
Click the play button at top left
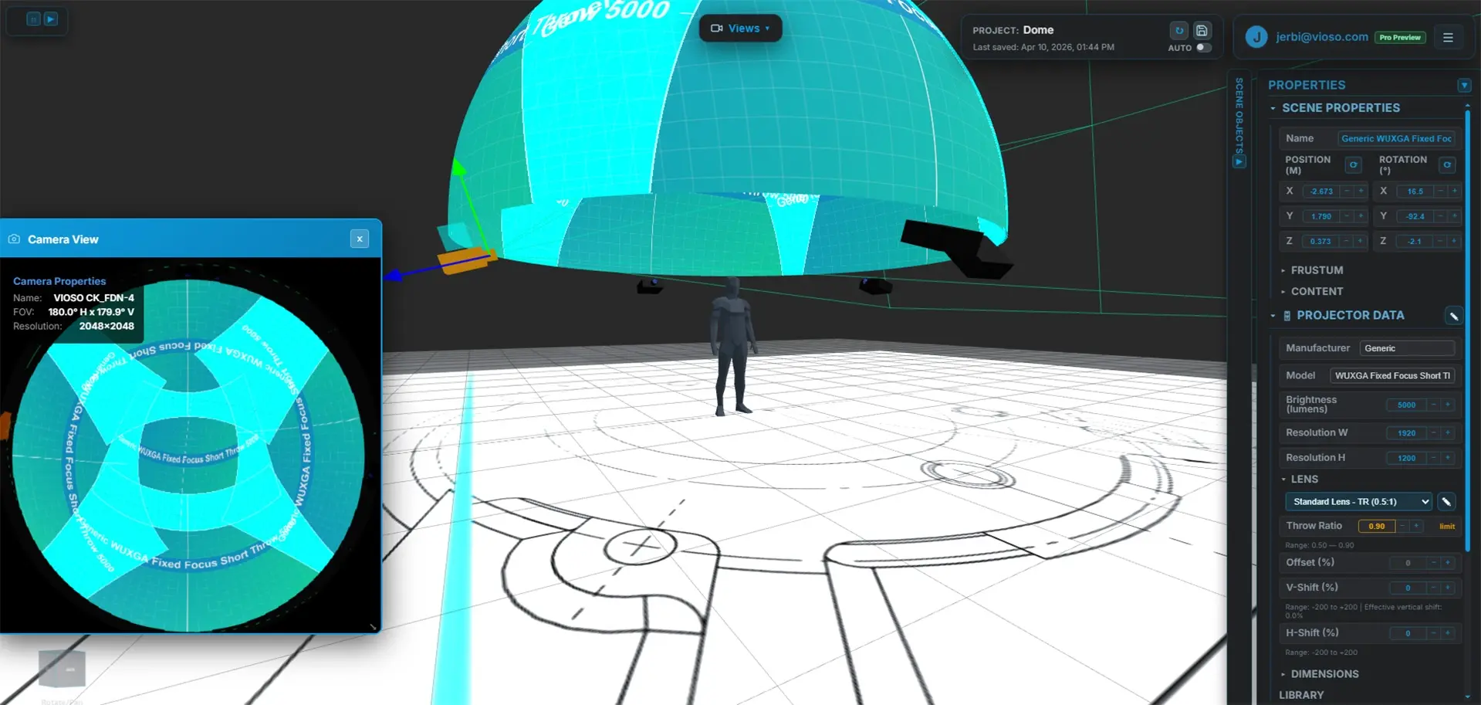(x=51, y=19)
